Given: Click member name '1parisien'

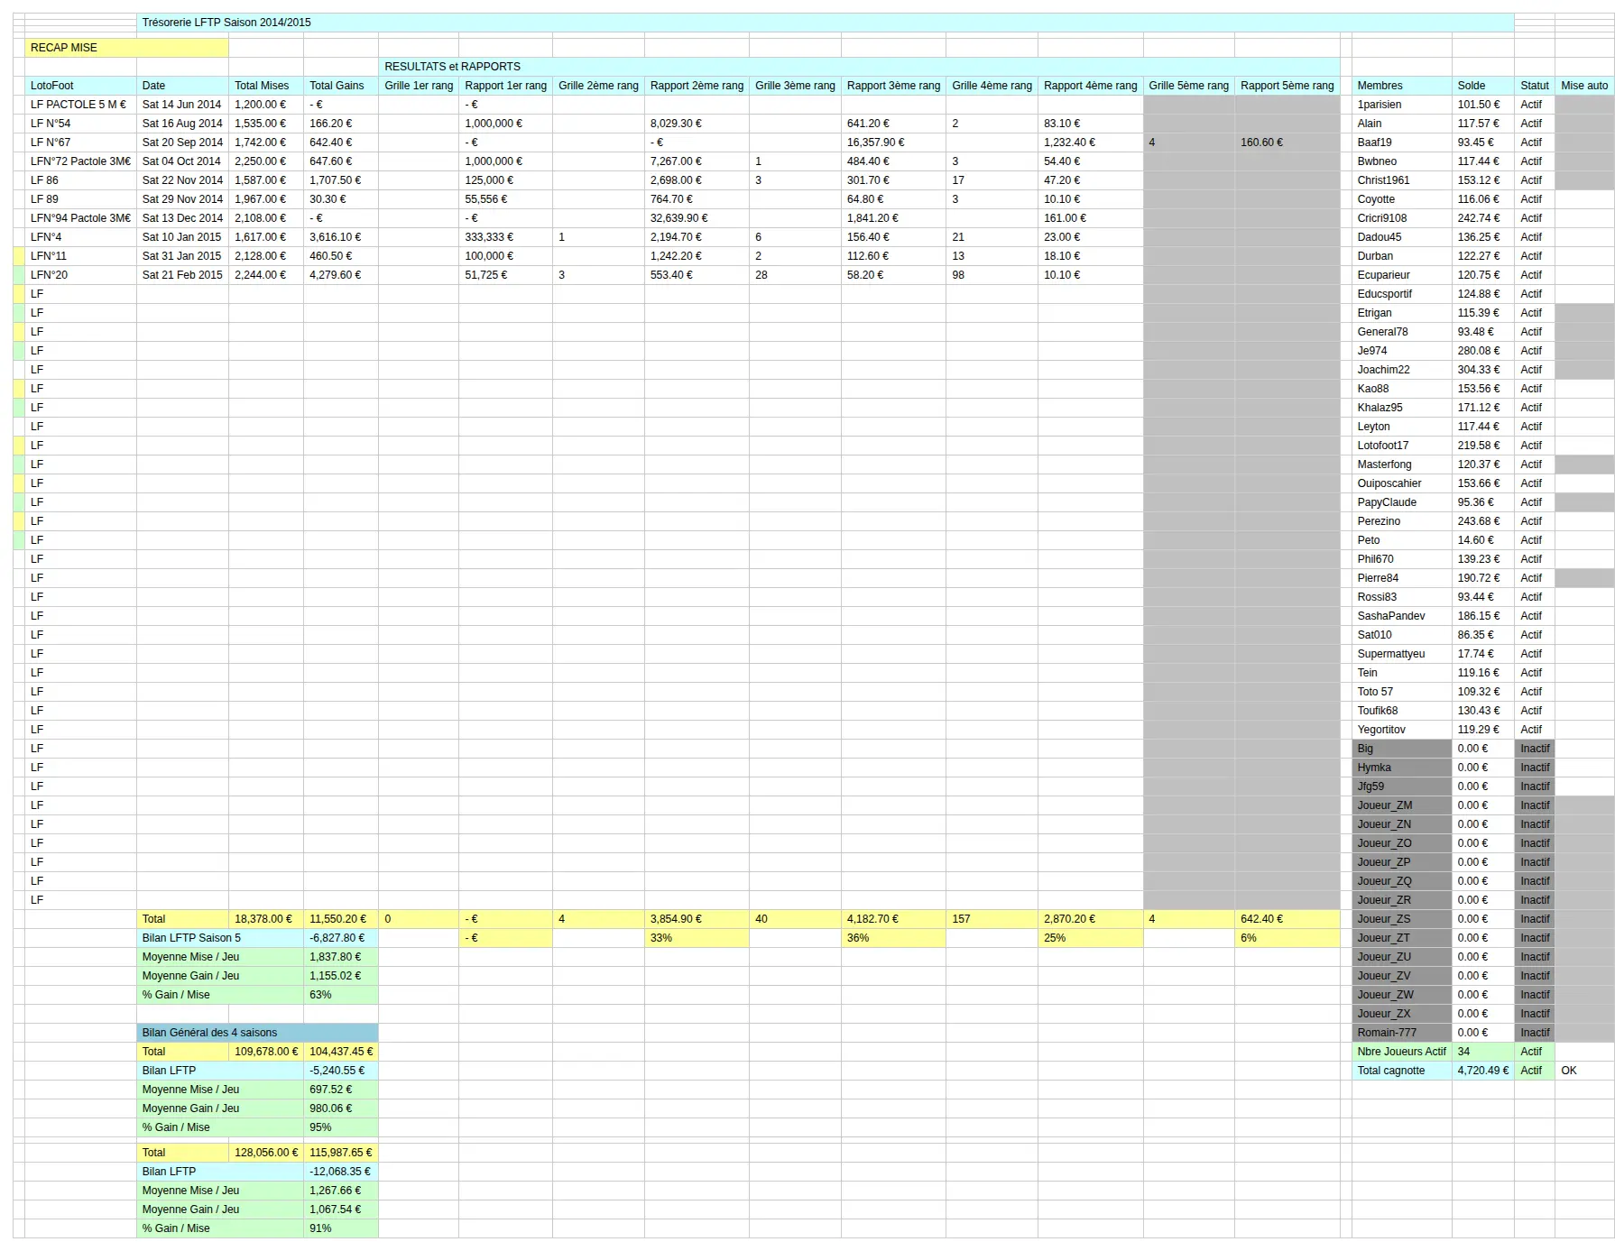Looking at the screenshot, I should [x=1402, y=105].
